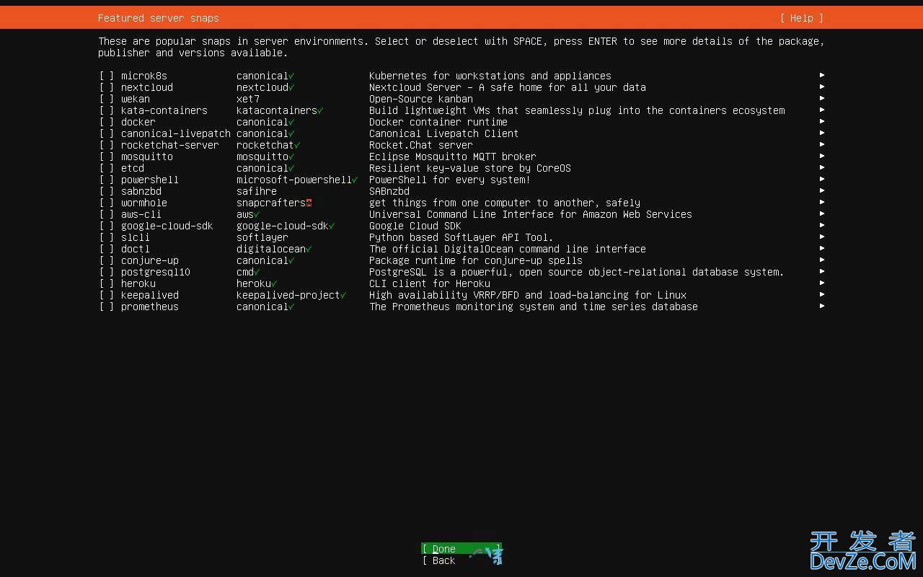The image size is (923, 577).
Task: Expand details arrow for canonical-livepatch row
Action: [x=822, y=133]
